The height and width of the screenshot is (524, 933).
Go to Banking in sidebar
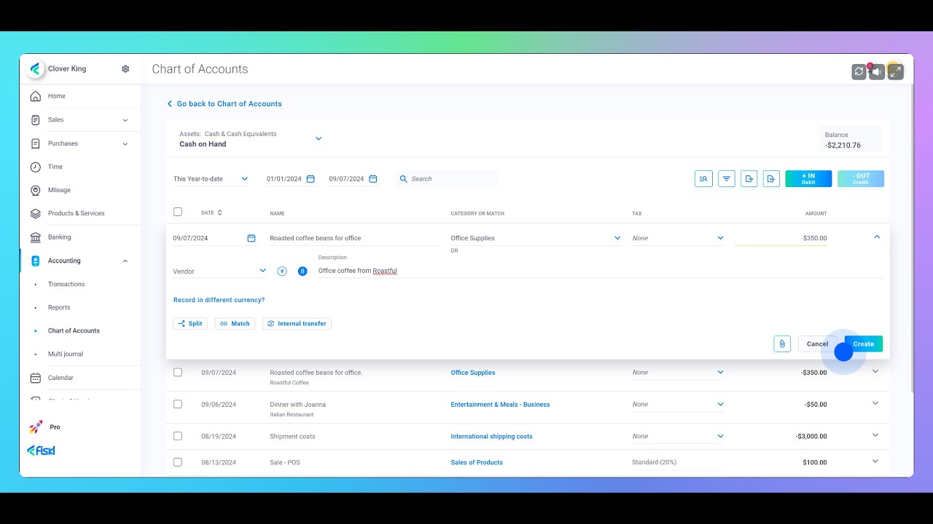59,237
